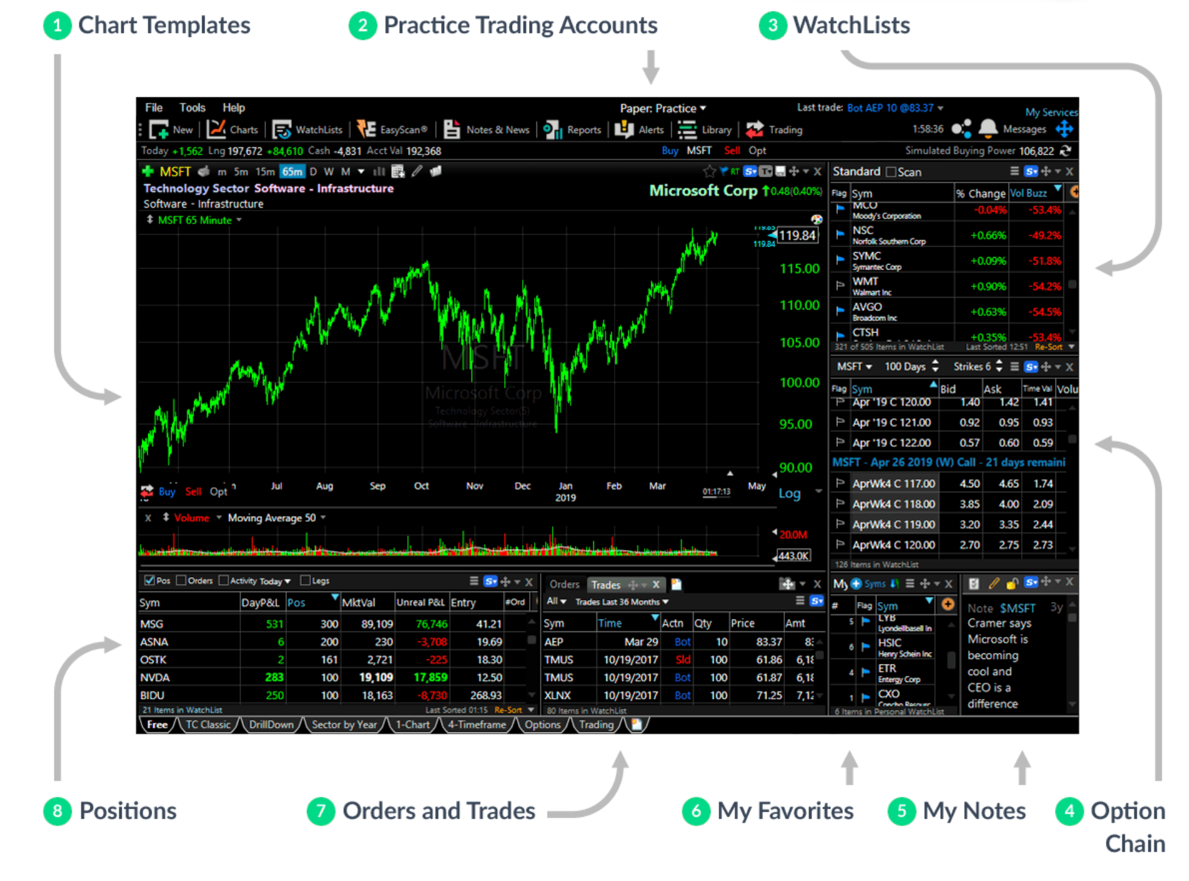This screenshot has height=881, width=1189.
Task: Click the Opt button below the chart
Action: [x=218, y=492]
